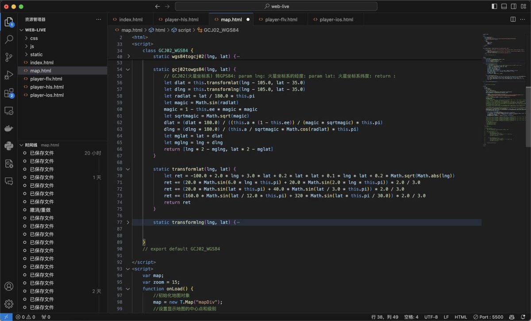Viewport: 531px width, 321px height.
Task: Click the Port : 5500 live server button
Action: click(488, 317)
